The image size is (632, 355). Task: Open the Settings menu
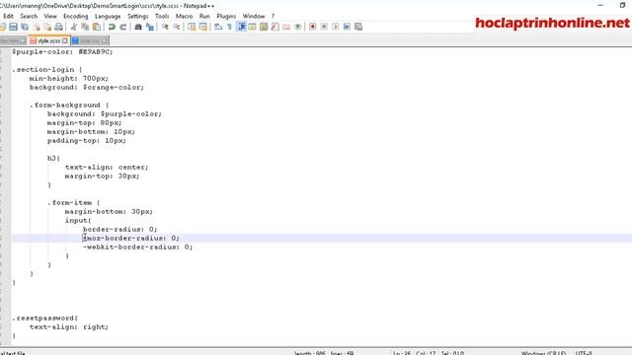[x=138, y=16]
